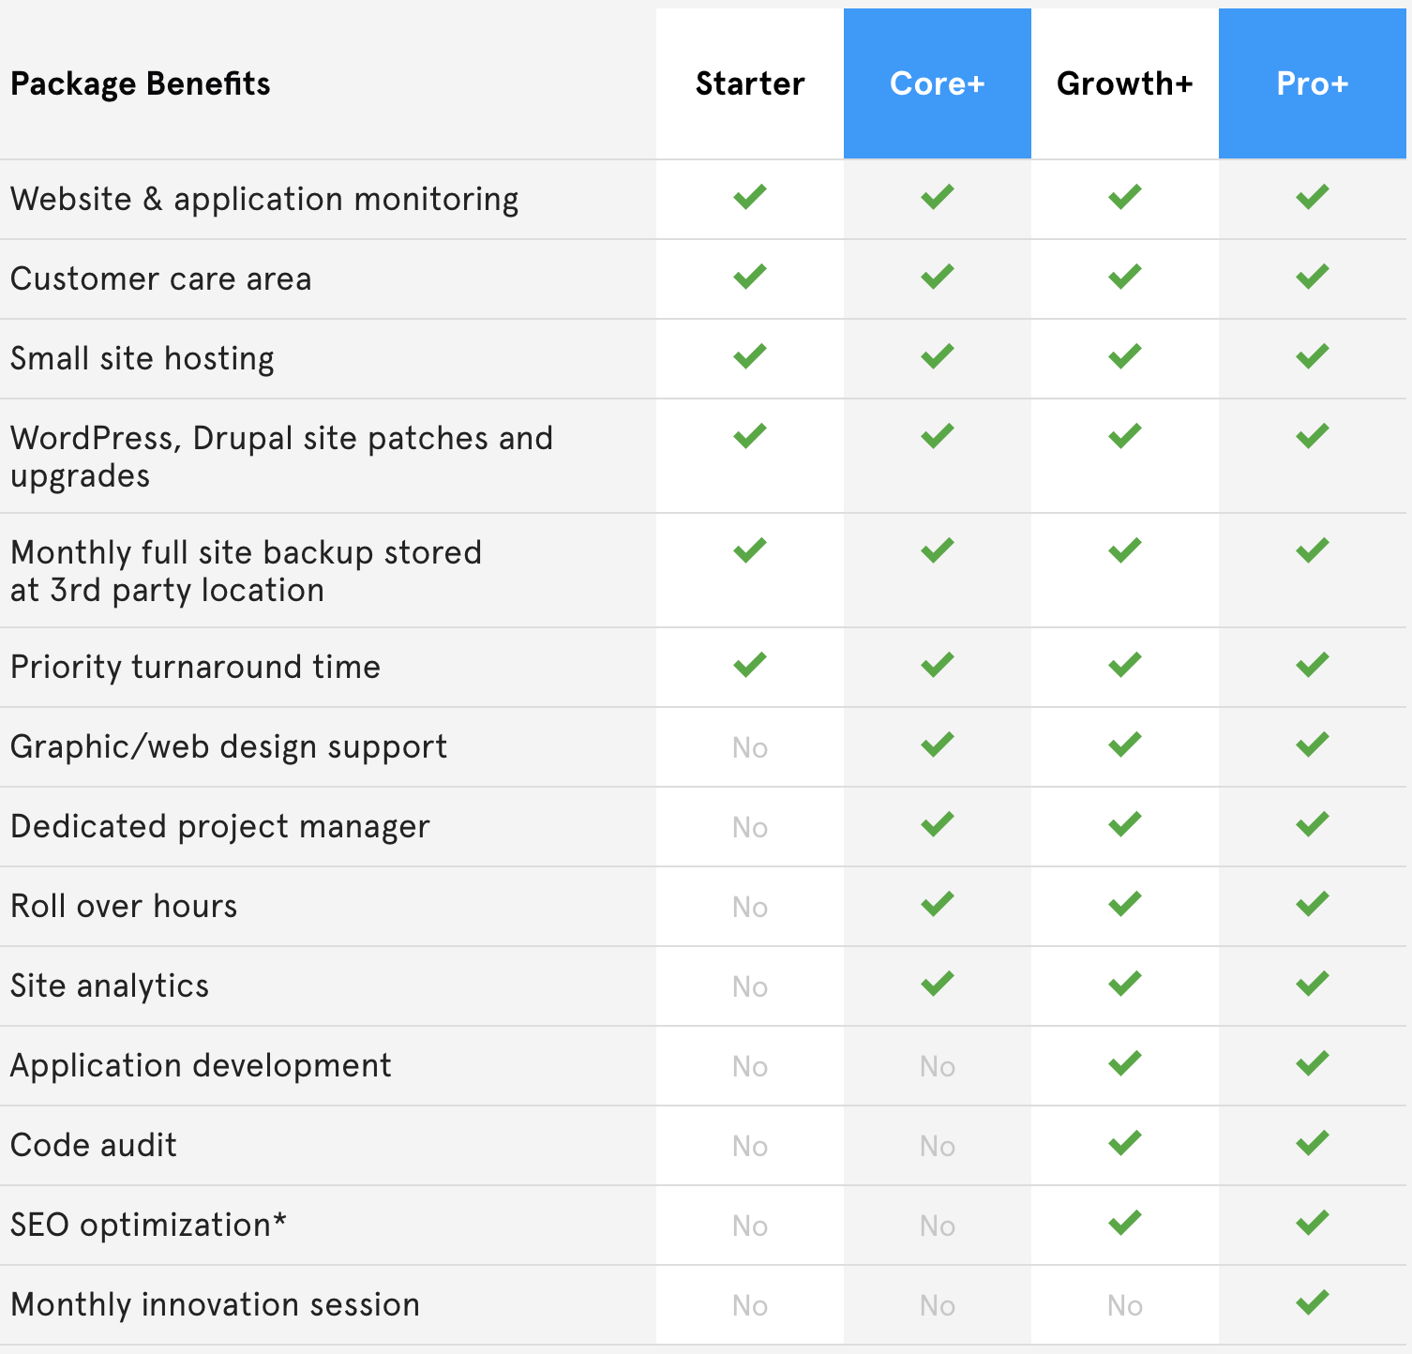The image size is (1412, 1354).
Task: Select the Core+ package header
Action: tap(938, 83)
